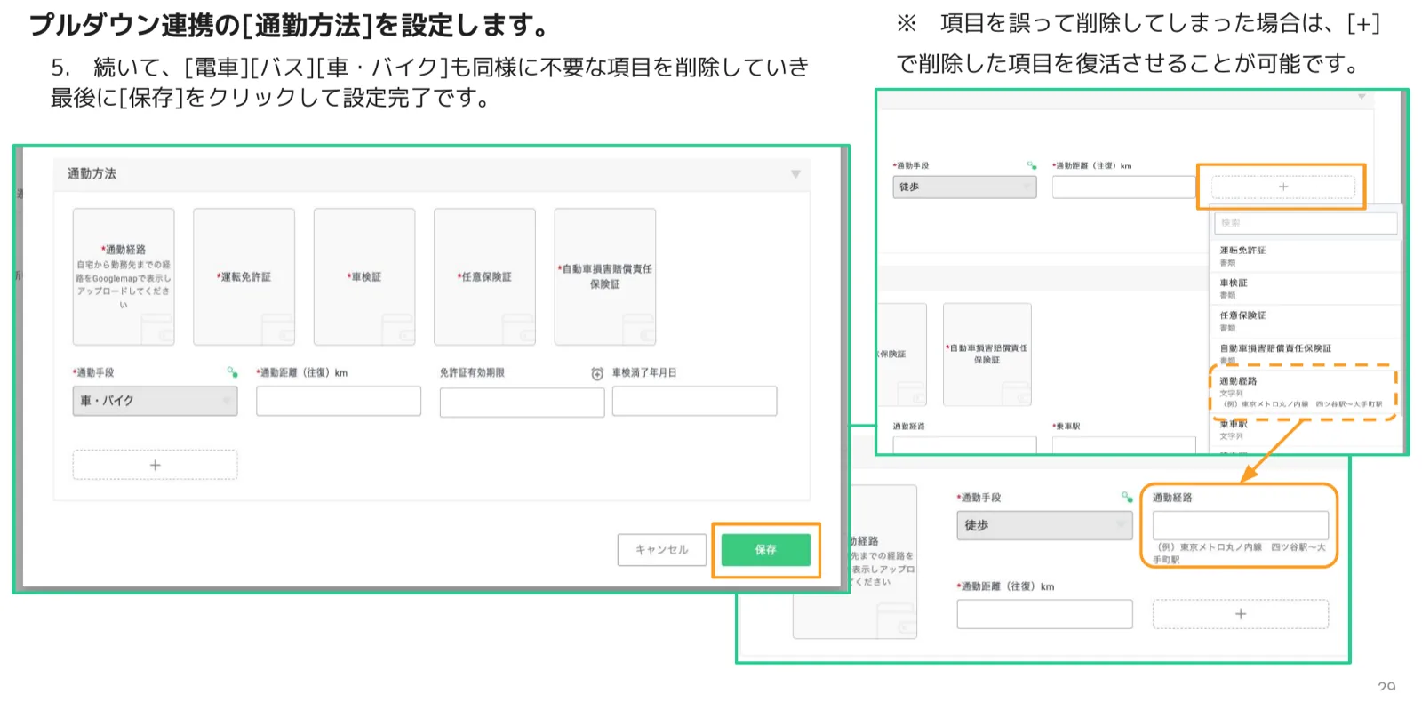1422x702 pixels.
Task: Click link icon above 徒歩 near 検索 list
Action: (1032, 165)
